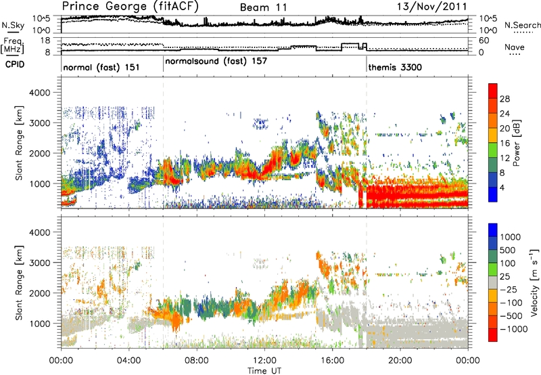Click 'Slant Range [km]' label of power panel
541x375 pixels.
click(19, 143)
